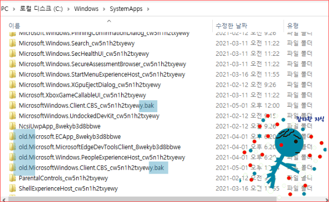Select old.Microsoft.Windows.PeopleExperienceHost_cw5n1h2txyewy name
The image size is (329, 202).
point(102,157)
